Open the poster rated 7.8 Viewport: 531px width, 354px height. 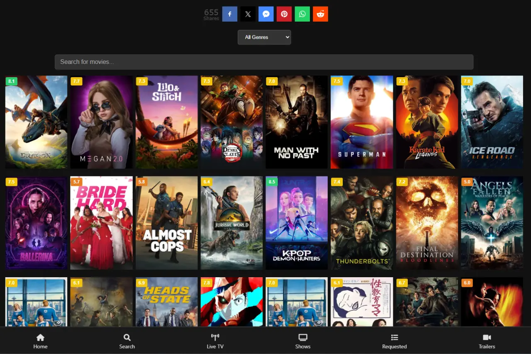[x=232, y=302]
